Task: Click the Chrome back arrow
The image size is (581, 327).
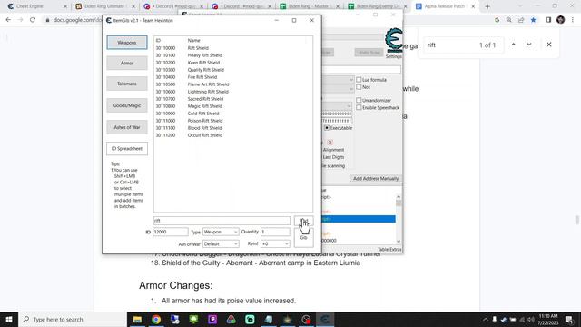Action: click(8, 20)
